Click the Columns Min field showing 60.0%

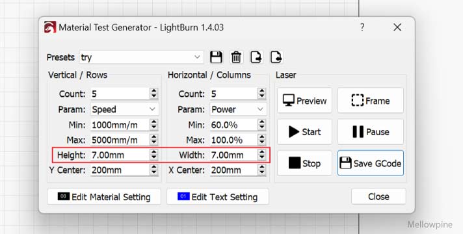click(x=233, y=125)
